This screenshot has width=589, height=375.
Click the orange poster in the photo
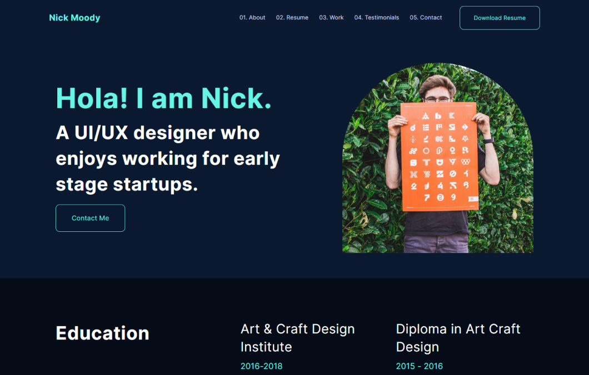[439, 156]
